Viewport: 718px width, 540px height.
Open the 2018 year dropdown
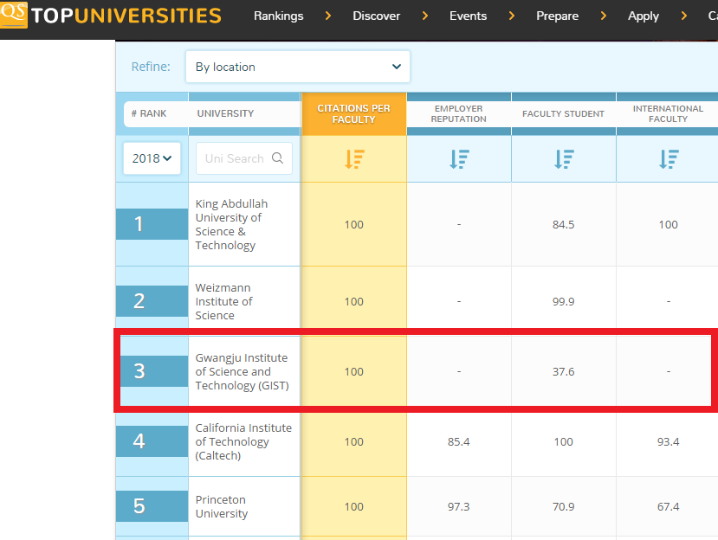coord(152,158)
